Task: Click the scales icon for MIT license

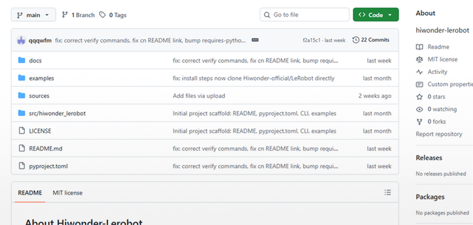Action: tap(419, 59)
